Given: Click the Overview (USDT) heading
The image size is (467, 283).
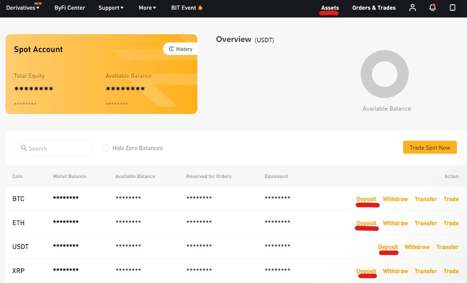Looking at the screenshot, I should pos(245,39).
